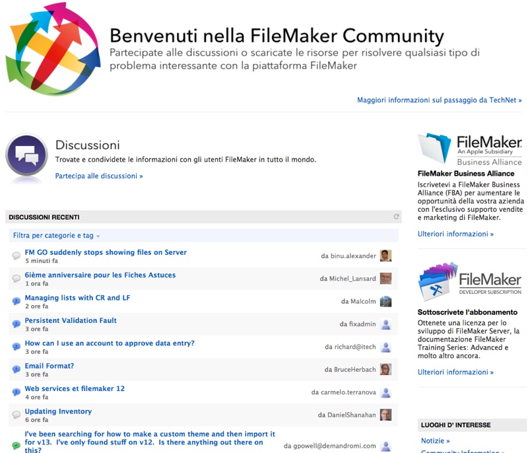Open discussion Persistent Validation Fault
The height and width of the screenshot is (453, 528).
click(71, 320)
